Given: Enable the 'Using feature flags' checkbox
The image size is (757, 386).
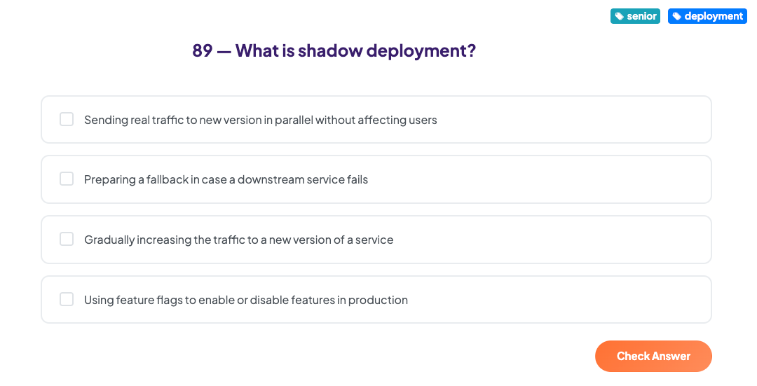Looking at the screenshot, I should pos(67,300).
